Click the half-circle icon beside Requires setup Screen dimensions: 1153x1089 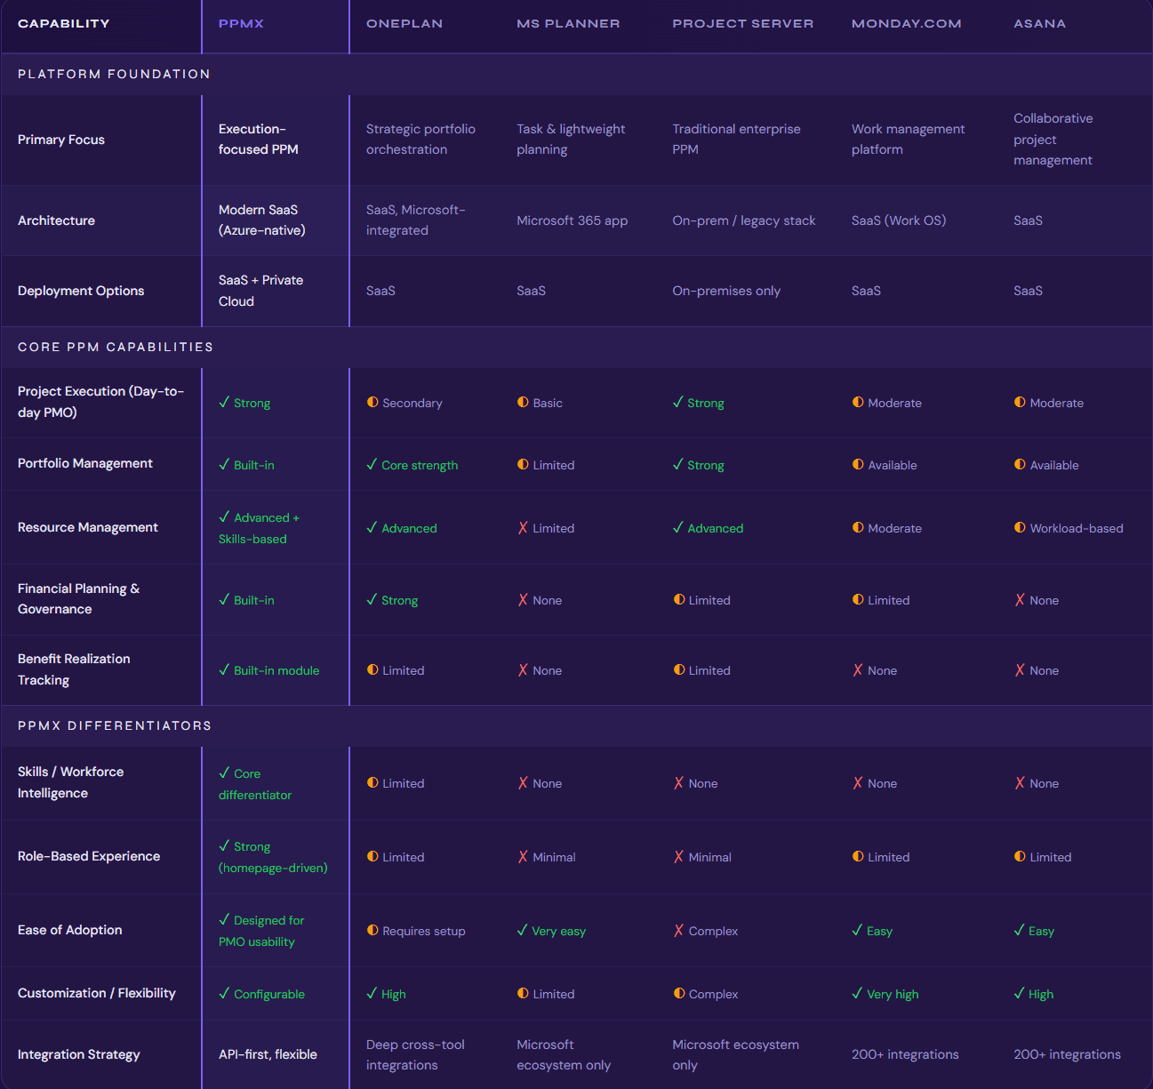click(372, 931)
